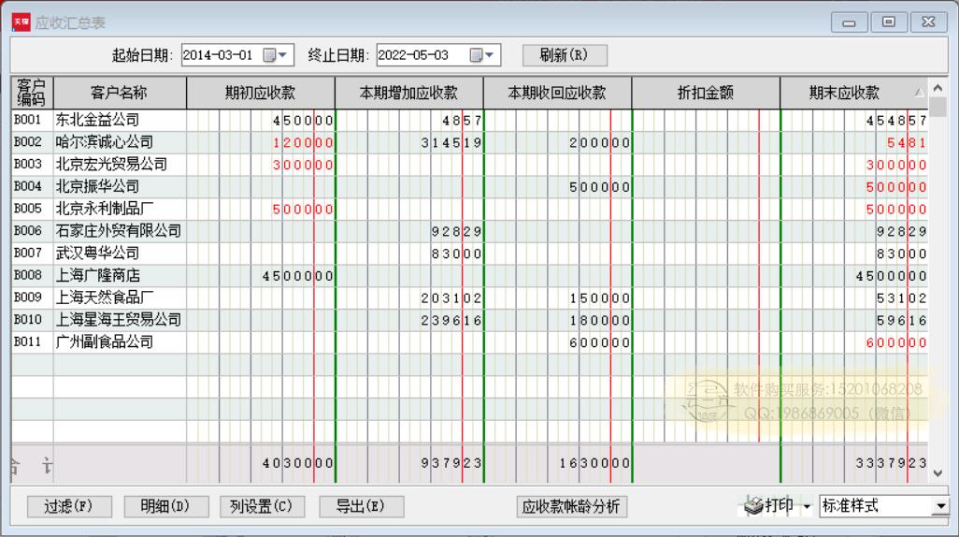Open 应收款帐龄分析
Image resolution: width=959 pixels, height=537 pixels.
(x=573, y=506)
